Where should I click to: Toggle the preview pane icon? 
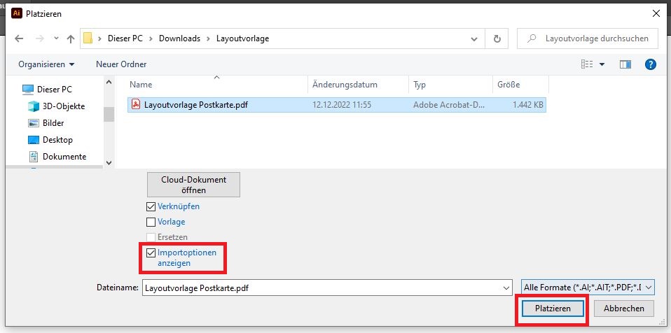(625, 64)
